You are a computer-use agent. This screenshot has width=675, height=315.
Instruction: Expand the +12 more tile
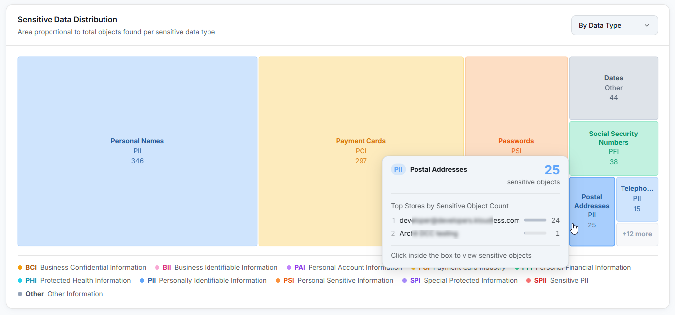pos(637,234)
